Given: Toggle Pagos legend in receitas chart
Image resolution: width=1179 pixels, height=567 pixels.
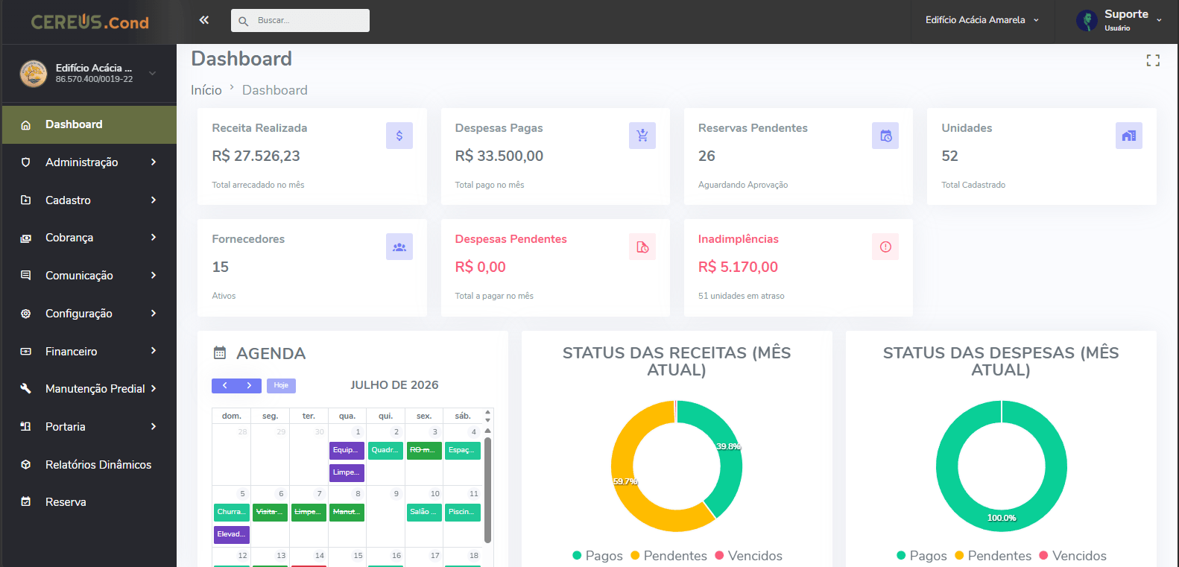Looking at the screenshot, I should 597,556.
